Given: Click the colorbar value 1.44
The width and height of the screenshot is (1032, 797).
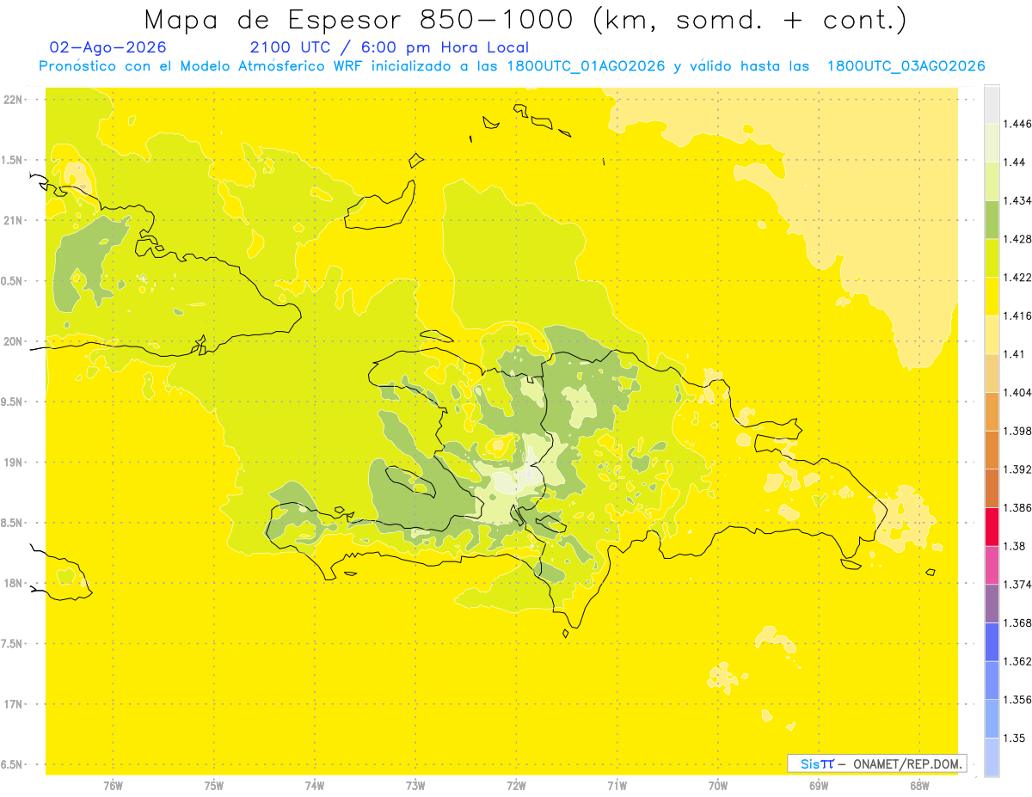Looking at the screenshot, I should [1015, 162].
